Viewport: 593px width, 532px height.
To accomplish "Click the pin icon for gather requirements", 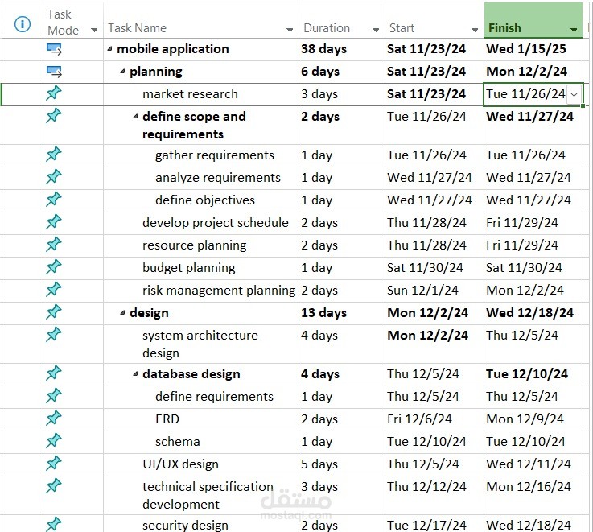I will pos(54,155).
